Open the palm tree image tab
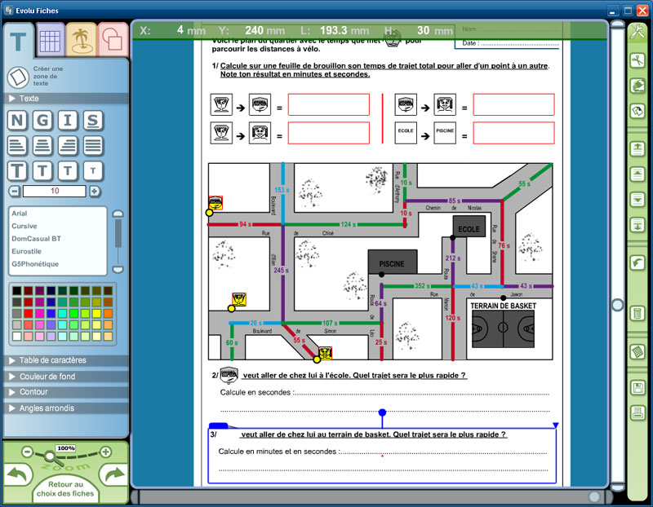Viewport: 653px width, 507px height. pyautogui.click(x=80, y=39)
